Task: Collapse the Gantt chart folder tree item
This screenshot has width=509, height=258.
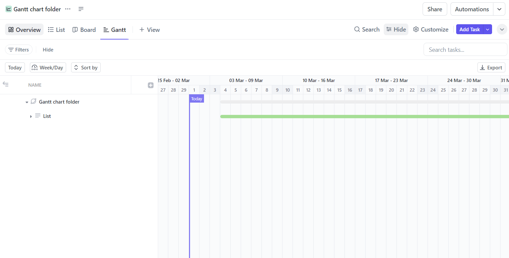Action: (27, 102)
